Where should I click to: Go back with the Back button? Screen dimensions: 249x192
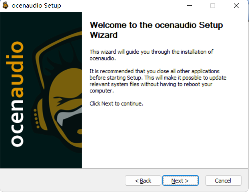[x=143, y=180]
